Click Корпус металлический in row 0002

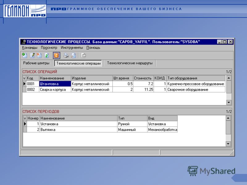(92, 89)
